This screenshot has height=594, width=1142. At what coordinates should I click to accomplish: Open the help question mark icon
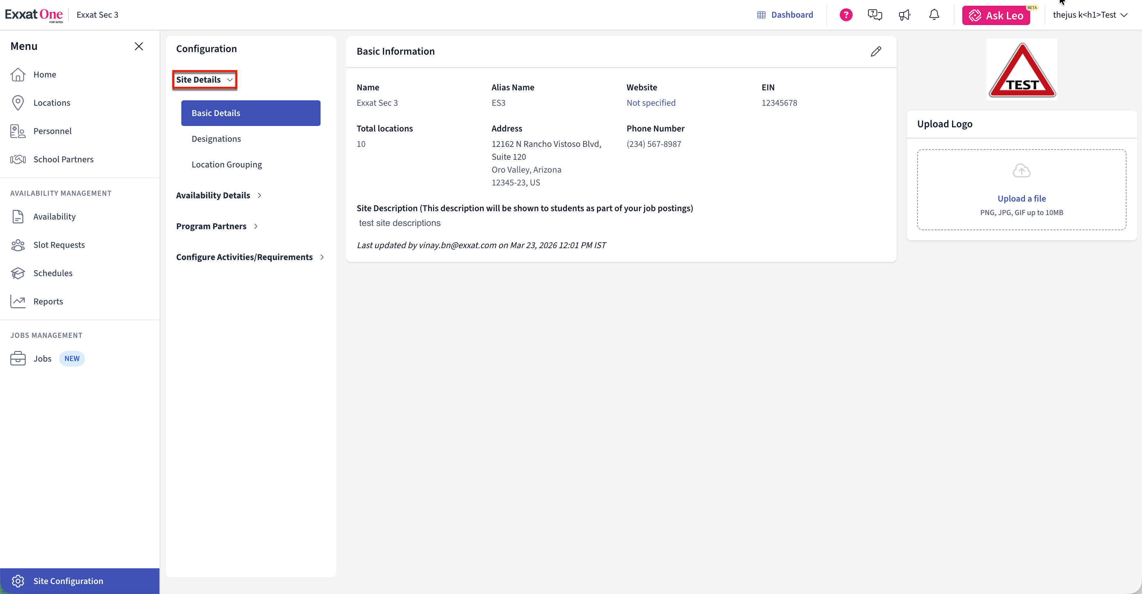(x=846, y=15)
